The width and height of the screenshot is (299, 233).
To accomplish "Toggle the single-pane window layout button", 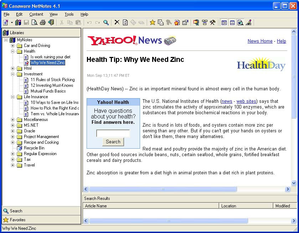I will click(232, 22).
